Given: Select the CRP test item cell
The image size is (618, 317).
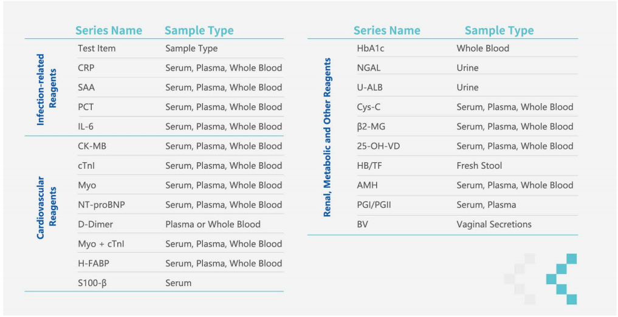Looking at the screenshot, I should coord(86,68).
